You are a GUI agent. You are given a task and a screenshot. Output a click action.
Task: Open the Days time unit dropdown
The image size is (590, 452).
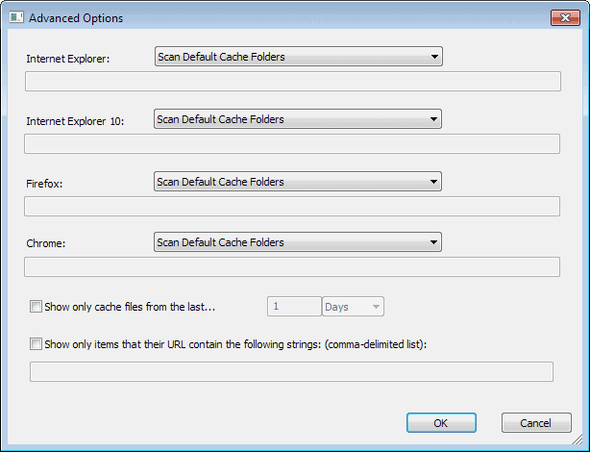tap(354, 307)
